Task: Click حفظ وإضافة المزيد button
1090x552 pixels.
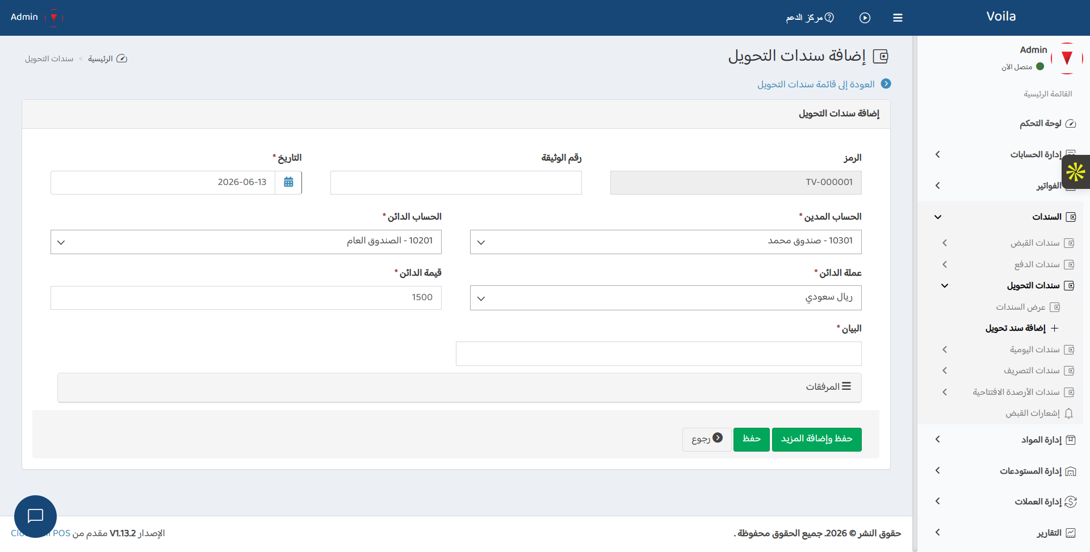Action: (x=817, y=440)
